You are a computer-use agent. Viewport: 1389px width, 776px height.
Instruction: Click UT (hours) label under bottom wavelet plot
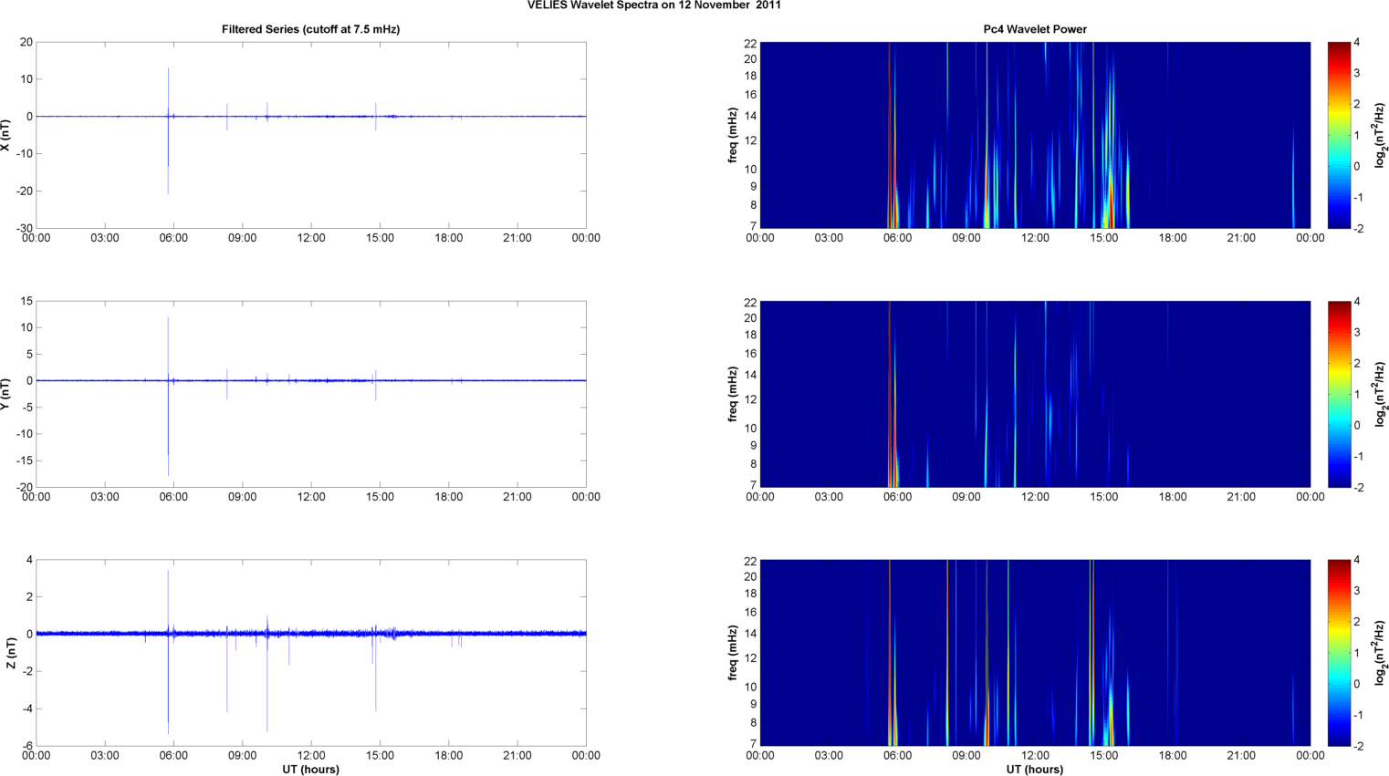coord(1034,769)
